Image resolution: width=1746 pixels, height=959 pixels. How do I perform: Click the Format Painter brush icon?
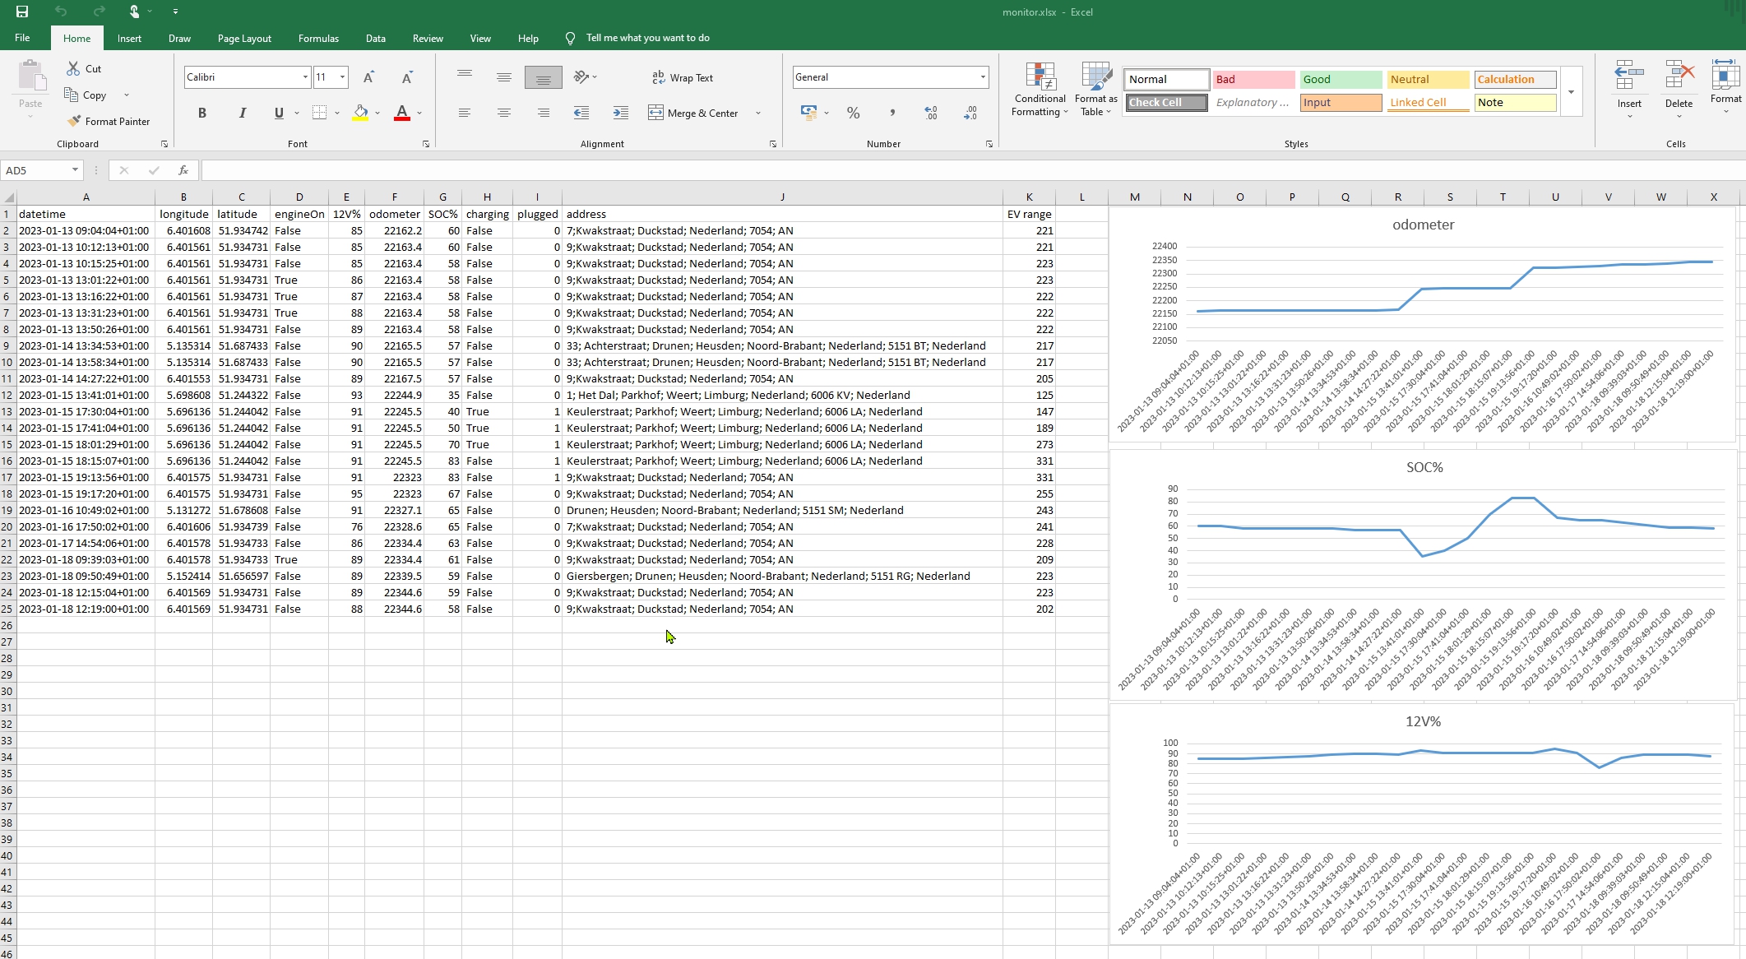coord(74,121)
